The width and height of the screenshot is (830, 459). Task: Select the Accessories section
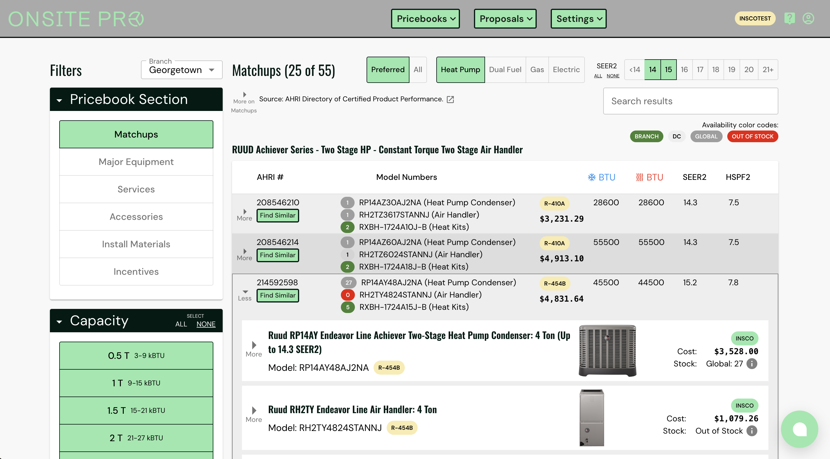pos(136,217)
